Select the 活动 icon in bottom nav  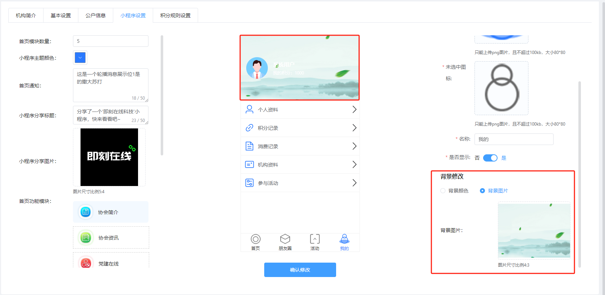click(315, 239)
